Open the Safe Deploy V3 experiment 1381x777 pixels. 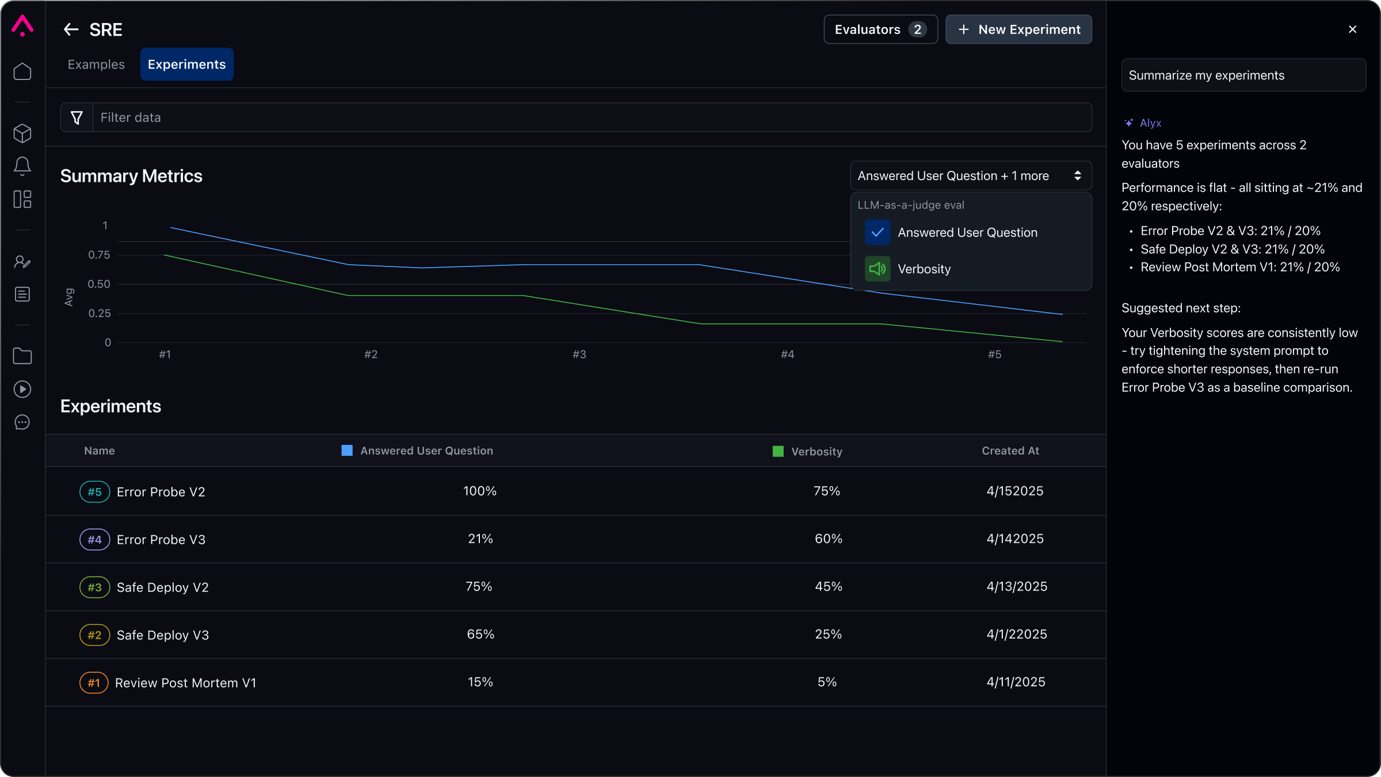pos(162,635)
